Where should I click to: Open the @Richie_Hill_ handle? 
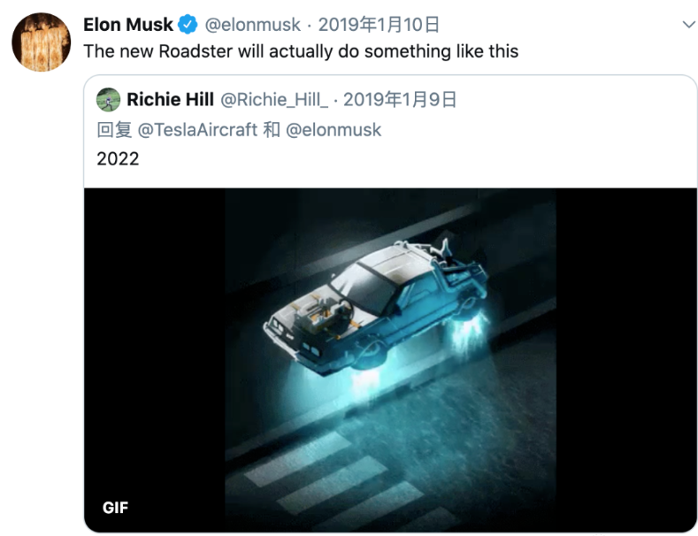[273, 99]
